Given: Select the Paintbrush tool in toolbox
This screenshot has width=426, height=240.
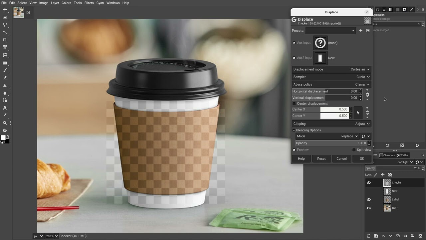Looking at the screenshot, I should click(5, 70).
